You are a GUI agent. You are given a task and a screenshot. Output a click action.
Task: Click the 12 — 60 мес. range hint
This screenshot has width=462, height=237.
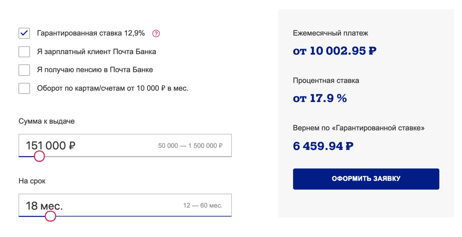203,206
